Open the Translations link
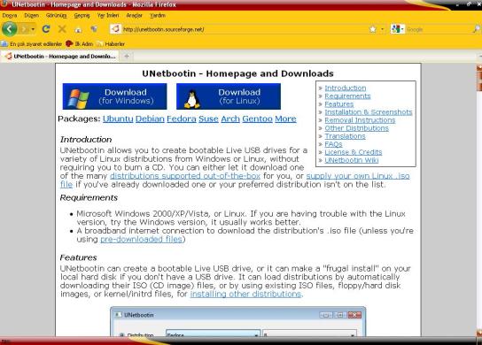The width and height of the screenshot is (482, 345). click(x=345, y=136)
